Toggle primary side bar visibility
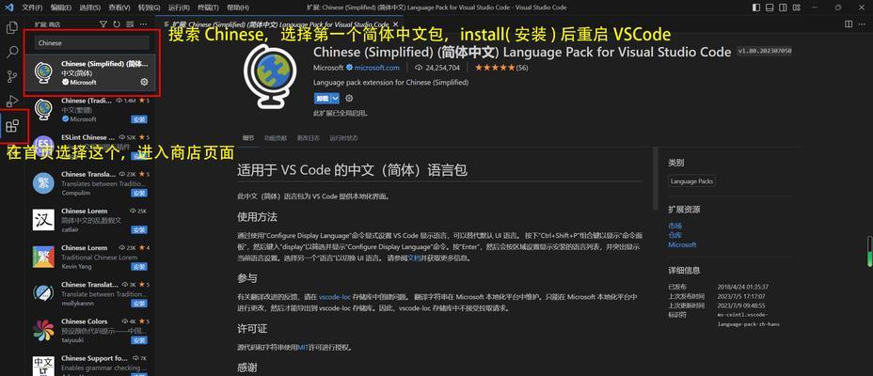 point(756,8)
